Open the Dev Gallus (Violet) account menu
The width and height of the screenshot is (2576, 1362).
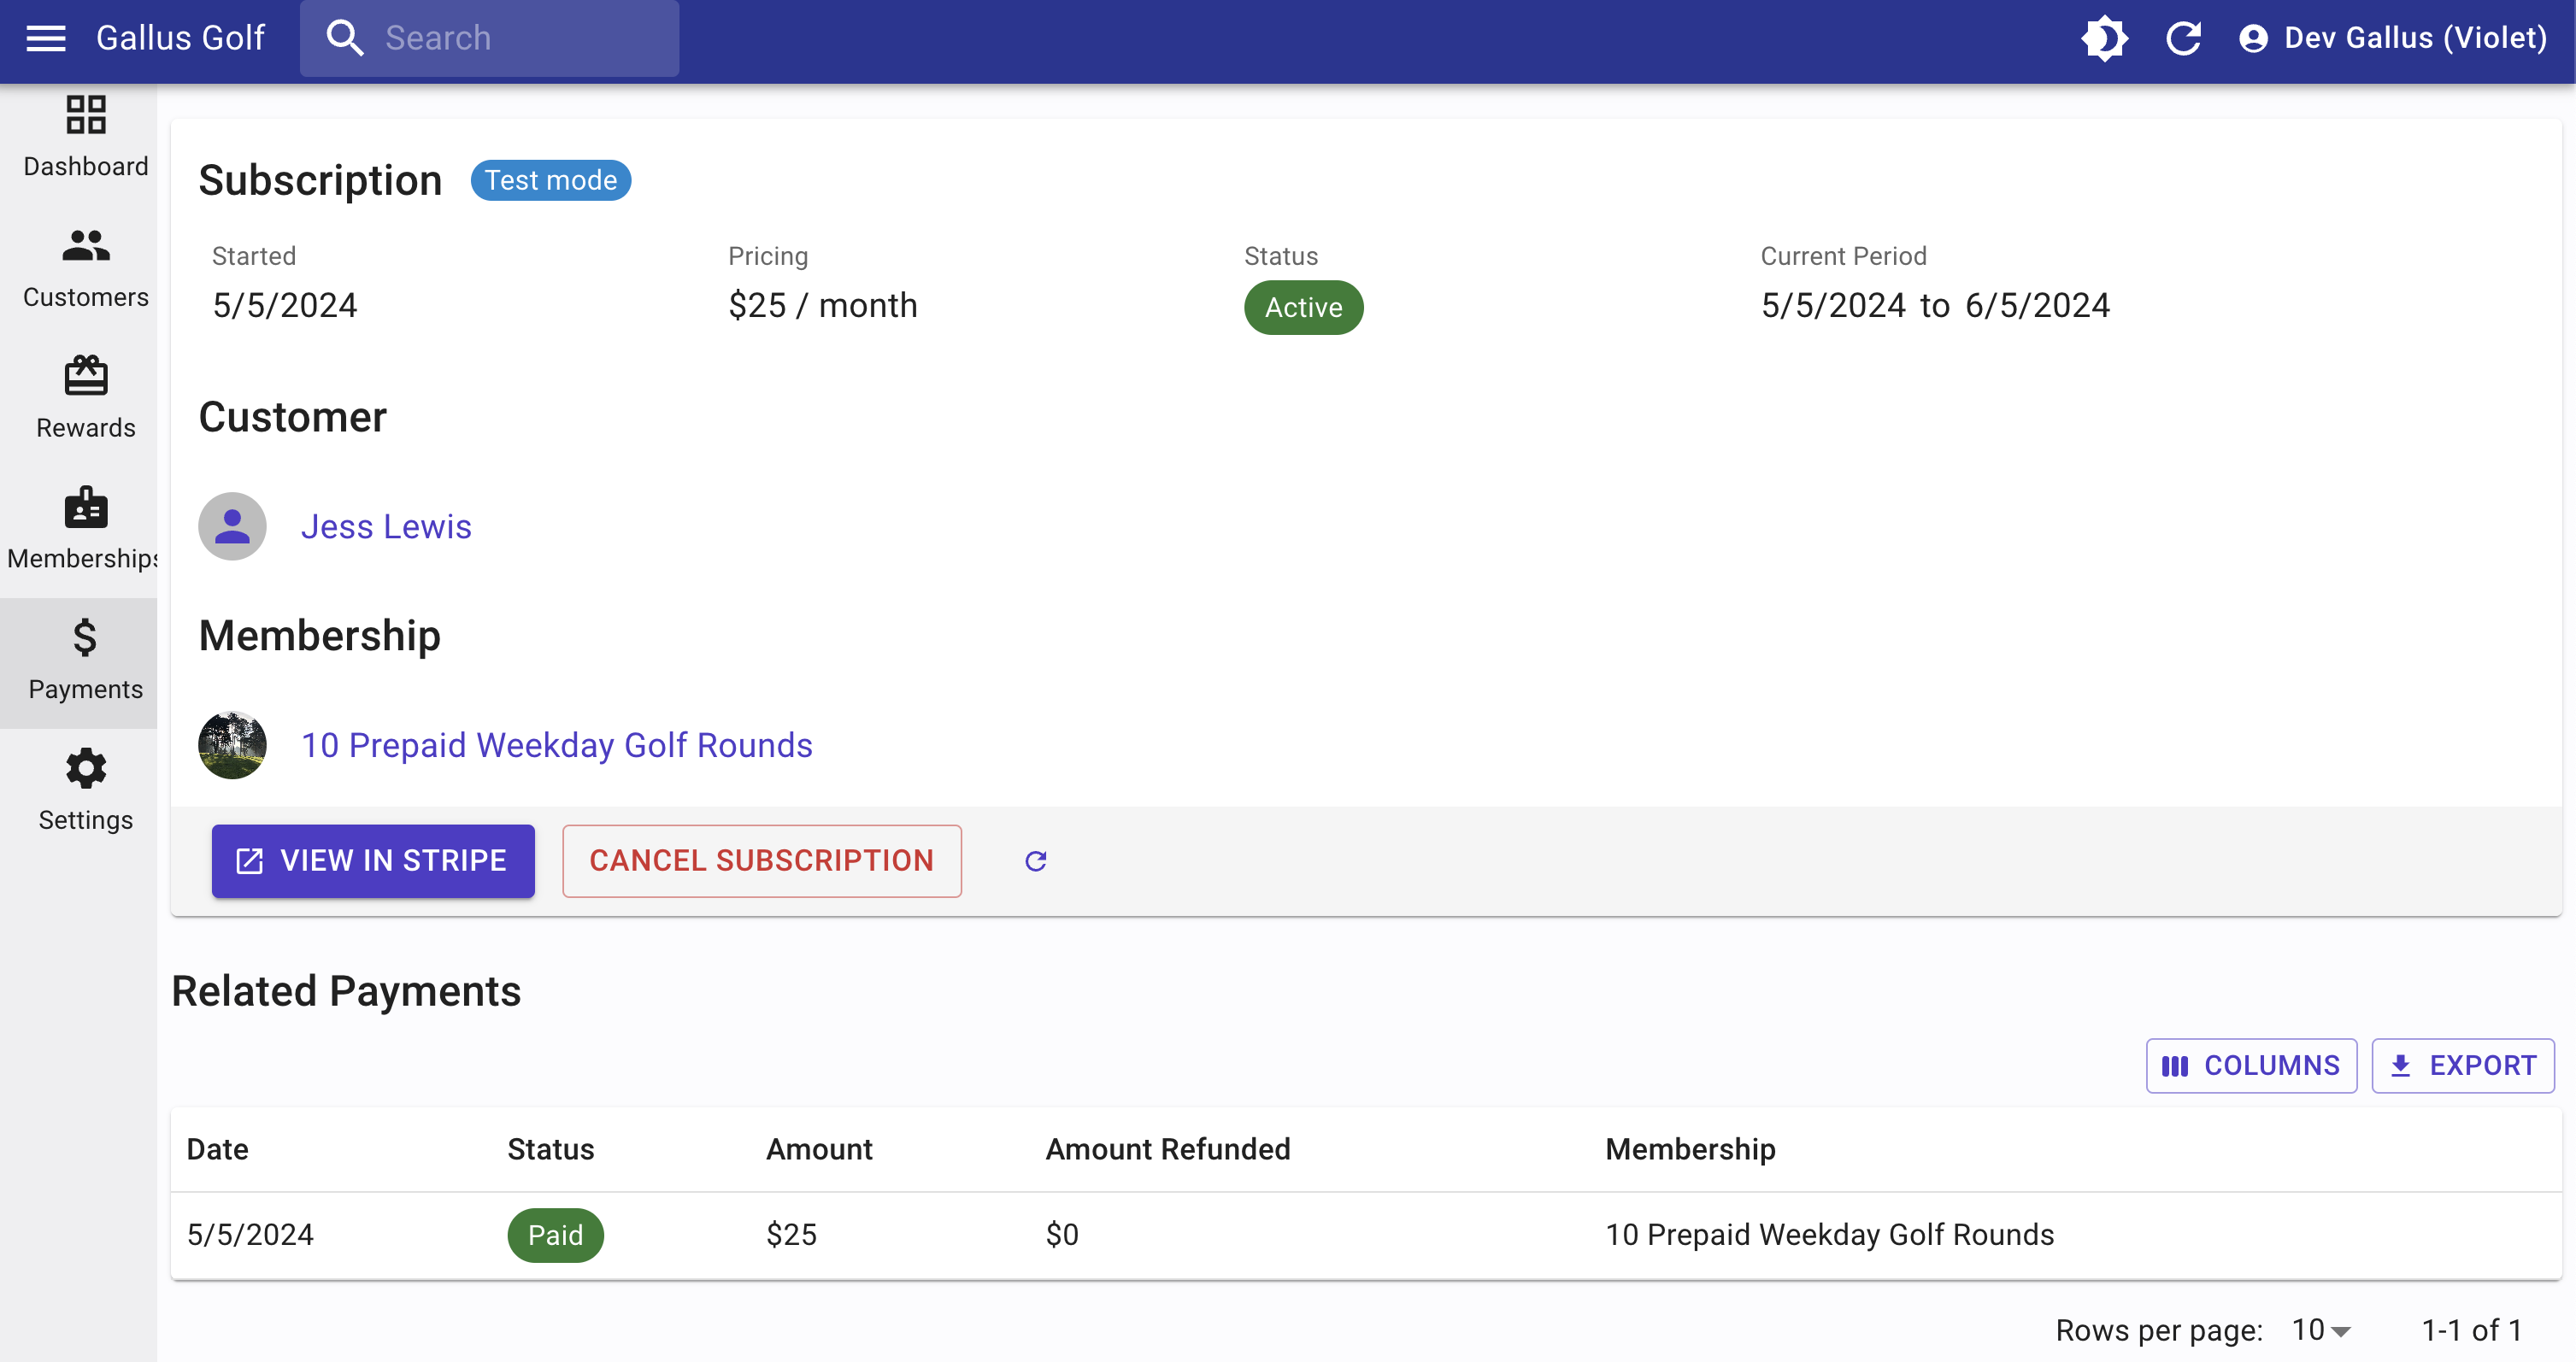(x=2393, y=38)
